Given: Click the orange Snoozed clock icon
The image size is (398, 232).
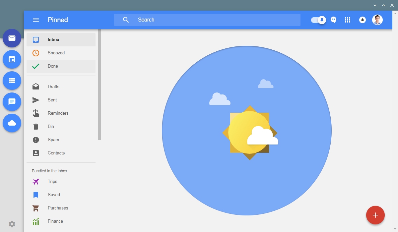Looking at the screenshot, I should click(36, 53).
